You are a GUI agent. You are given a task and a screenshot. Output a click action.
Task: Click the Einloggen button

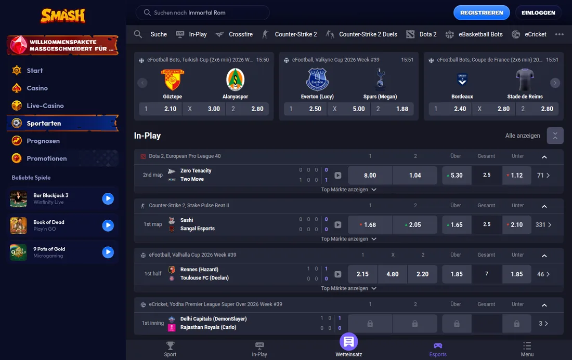pos(538,13)
